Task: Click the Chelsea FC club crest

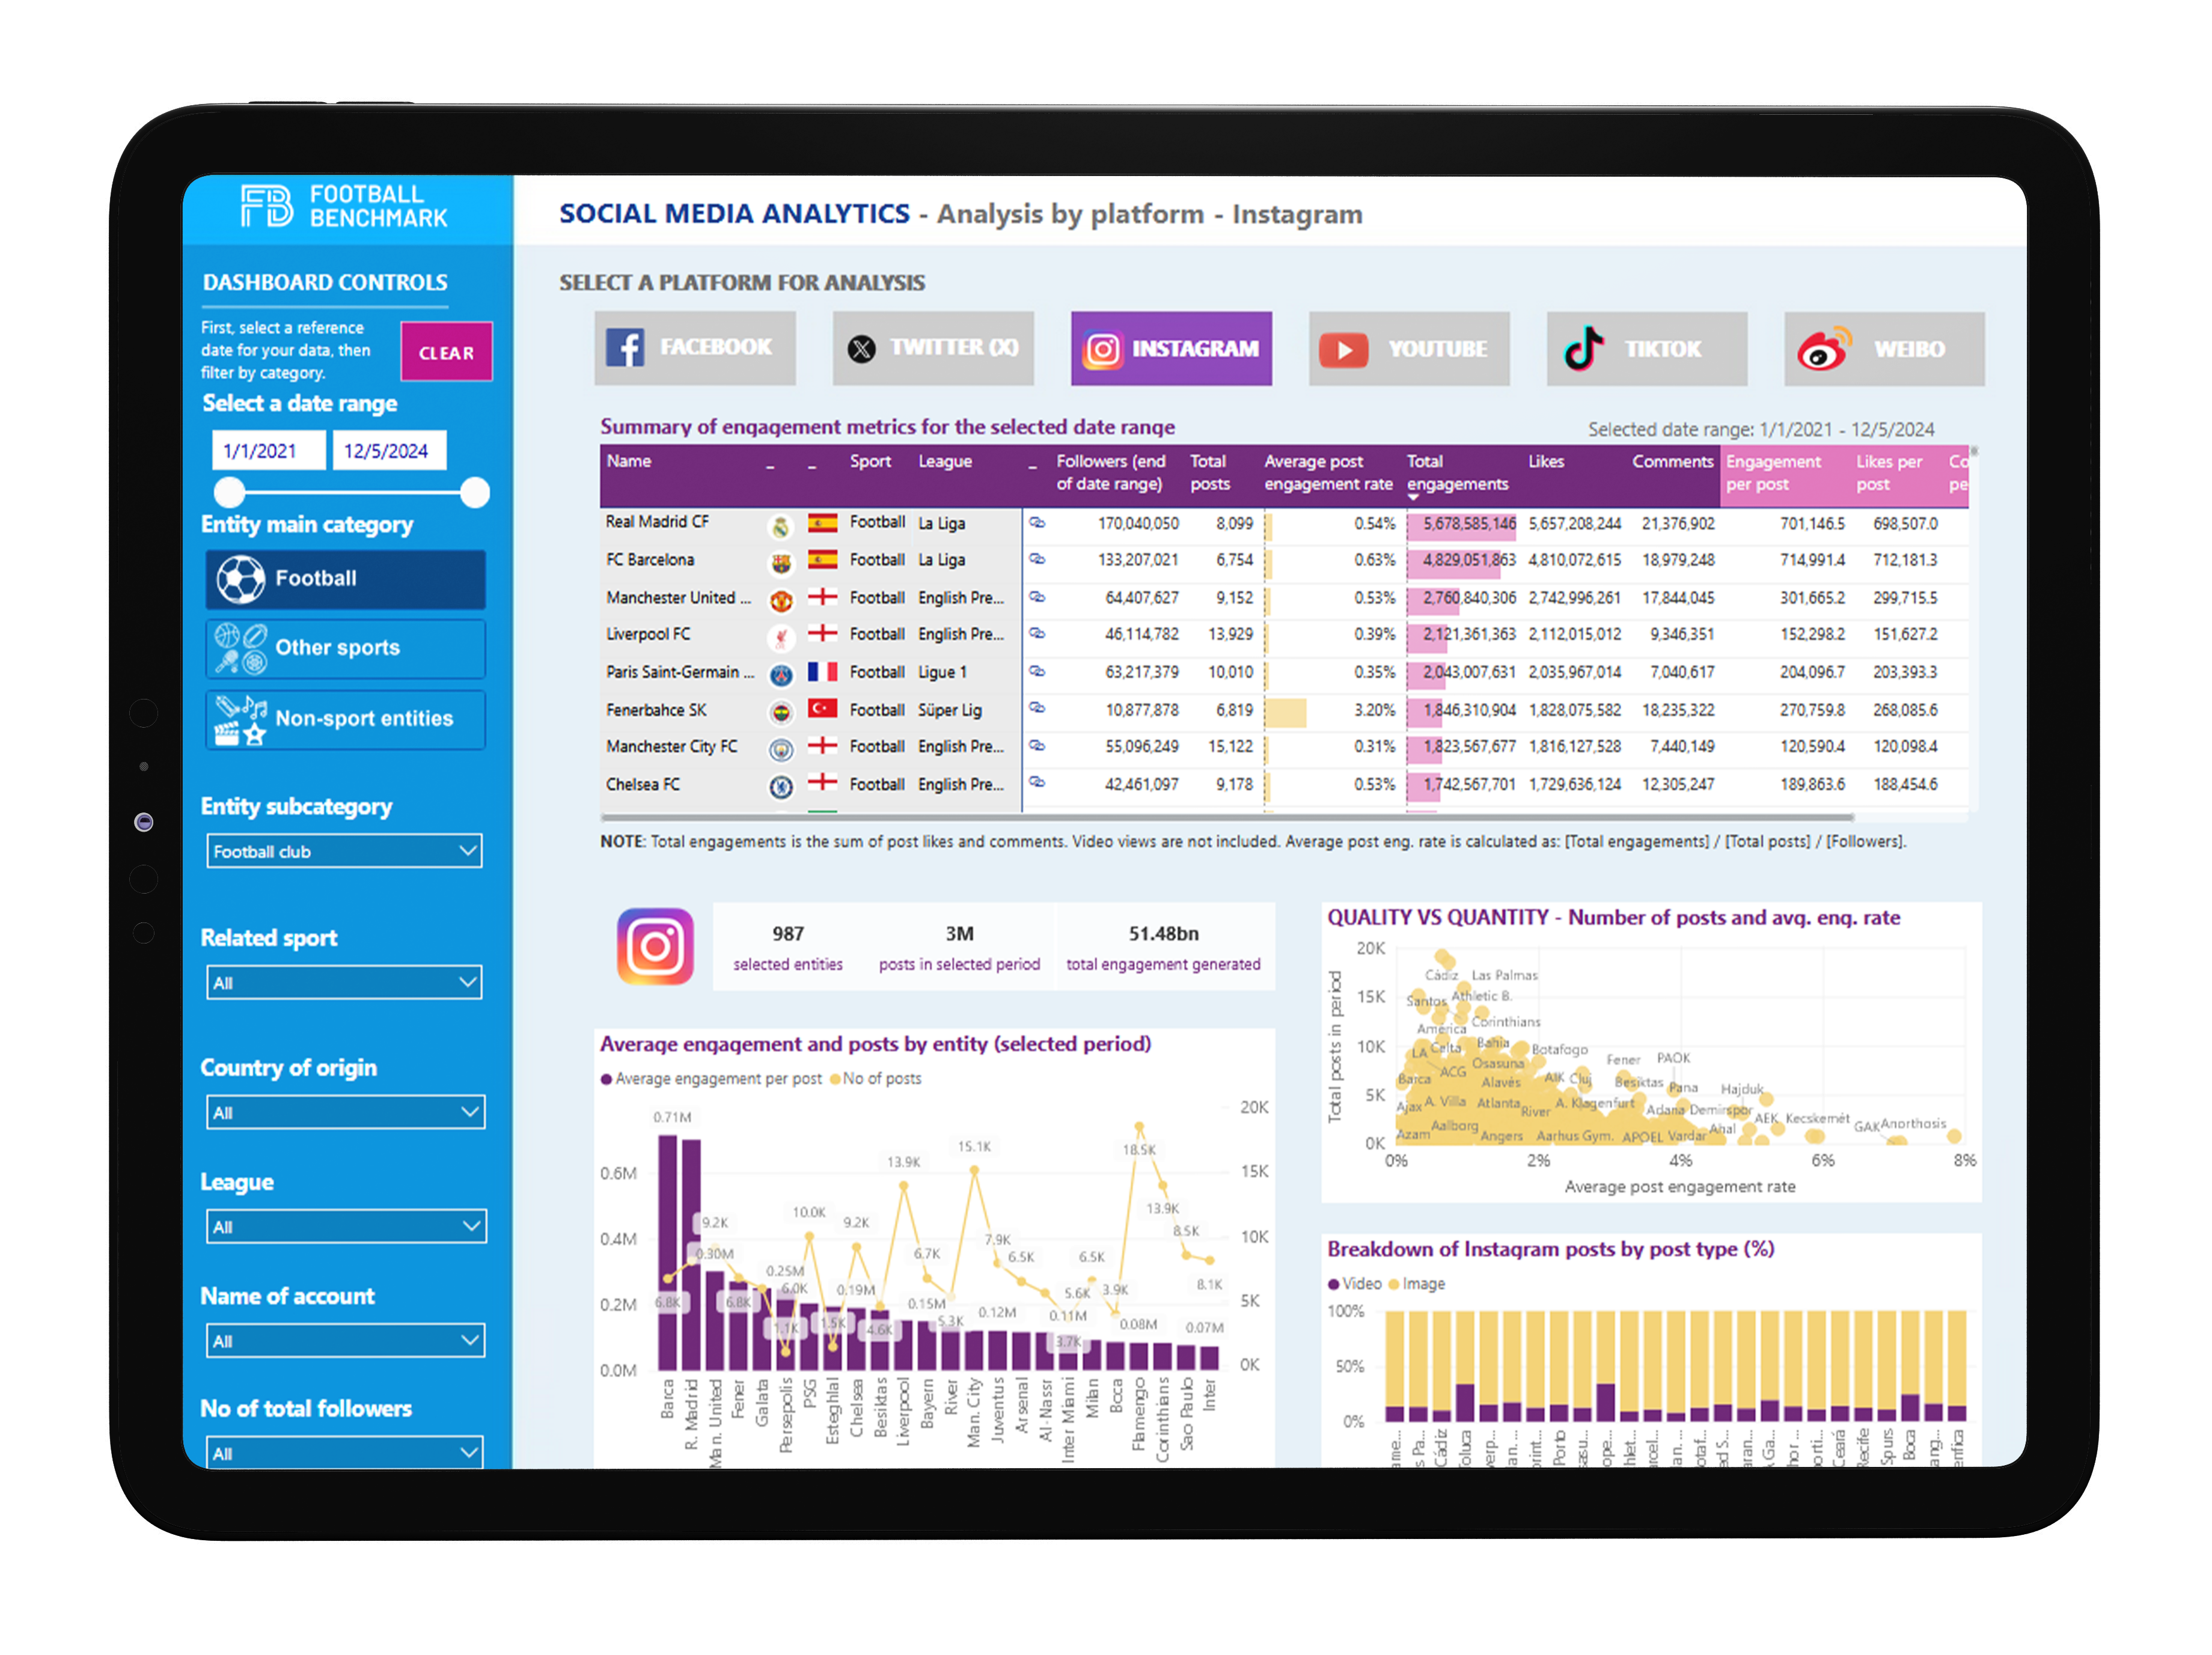Action: tap(781, 787)
